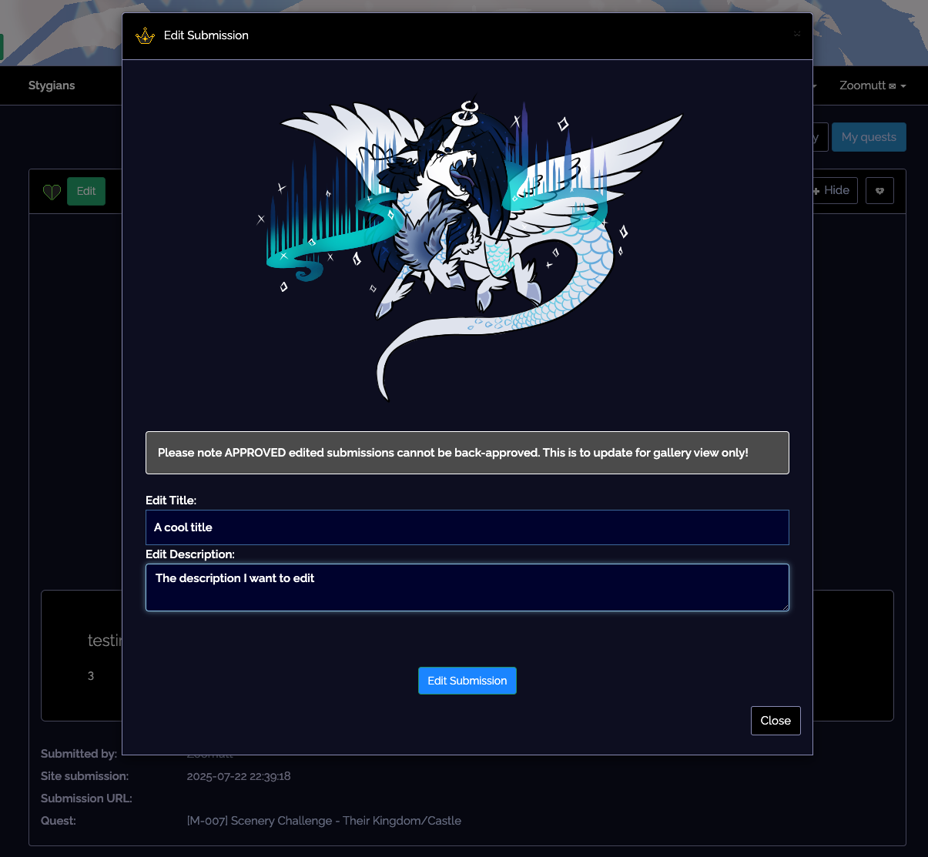The width and height of the screenshot is (928, 857).
Task: Grab the description textarea resize handle
Action: (785, 607)
